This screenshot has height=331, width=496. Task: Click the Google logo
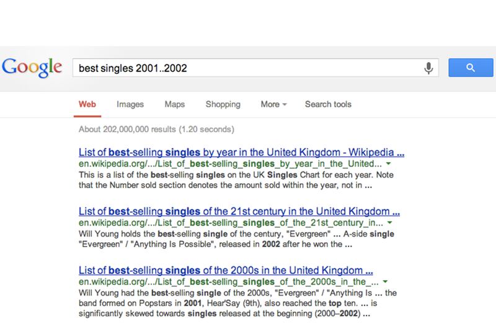32,67
